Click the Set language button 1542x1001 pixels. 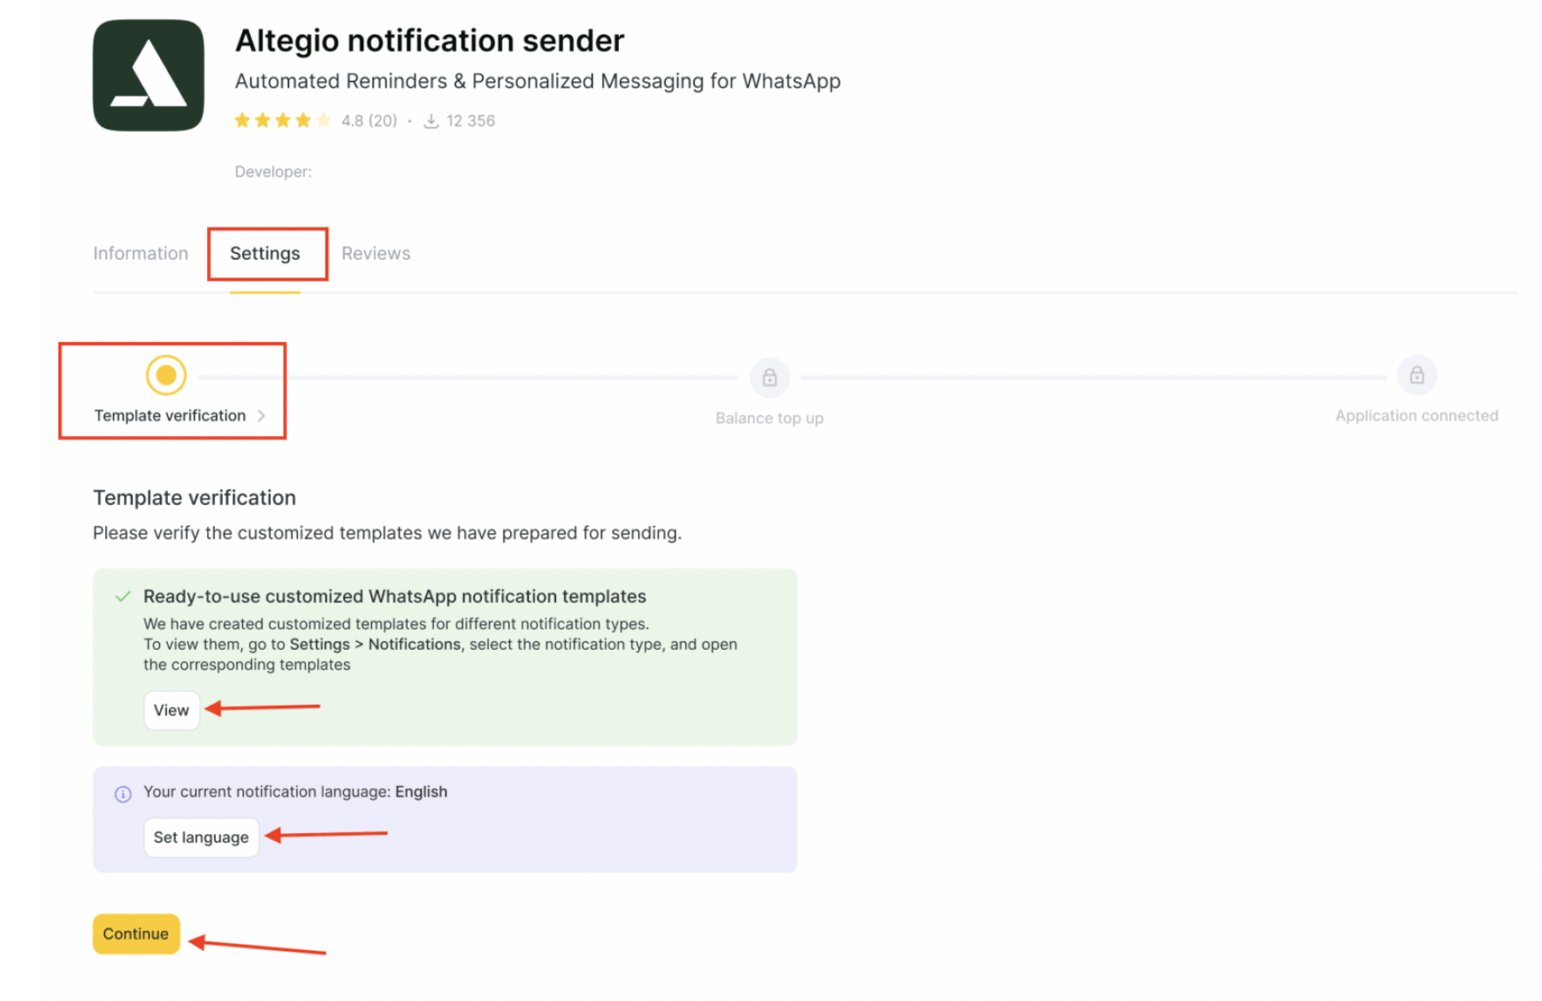[202, 837]
